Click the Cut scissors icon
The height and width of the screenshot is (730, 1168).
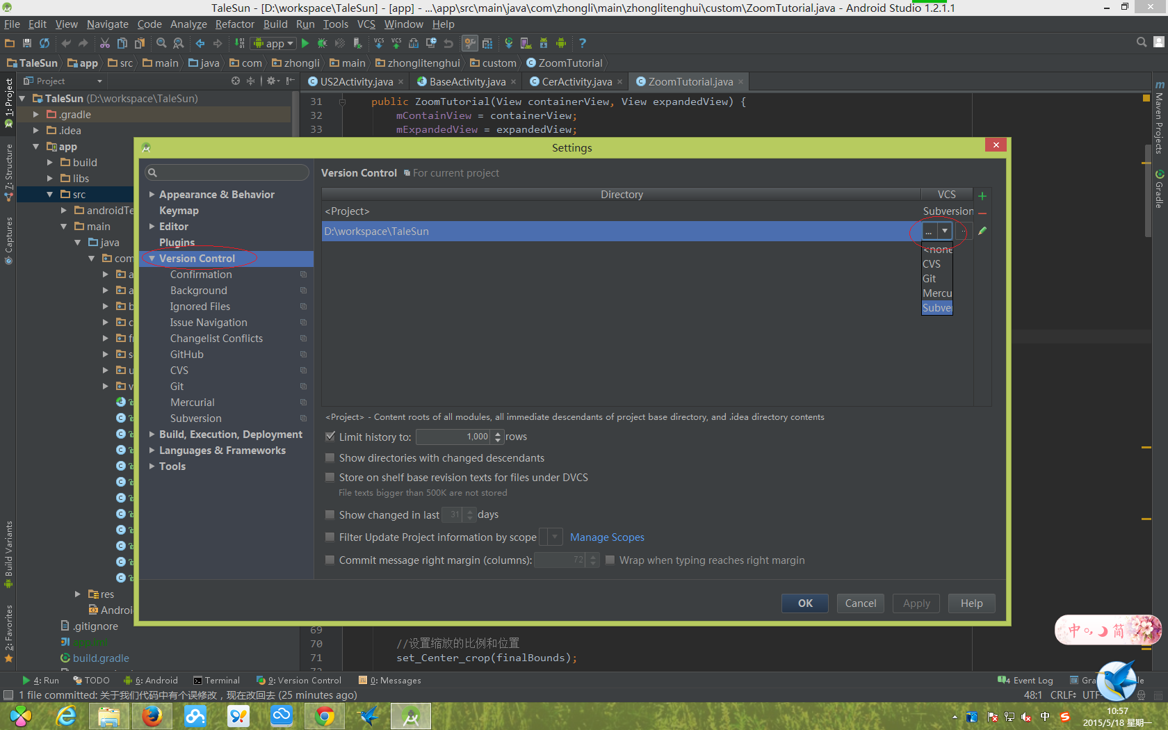[x=105, y=43]
